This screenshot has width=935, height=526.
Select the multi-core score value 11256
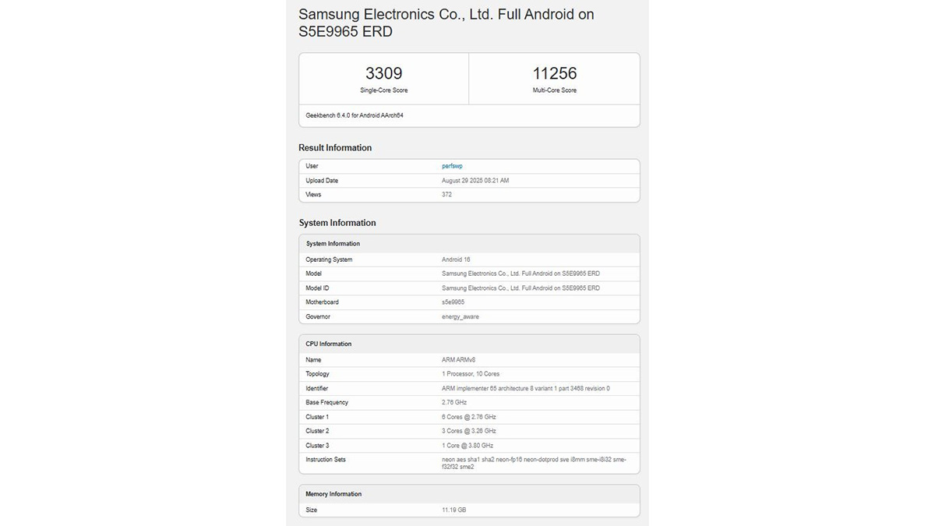coord(555,73)
